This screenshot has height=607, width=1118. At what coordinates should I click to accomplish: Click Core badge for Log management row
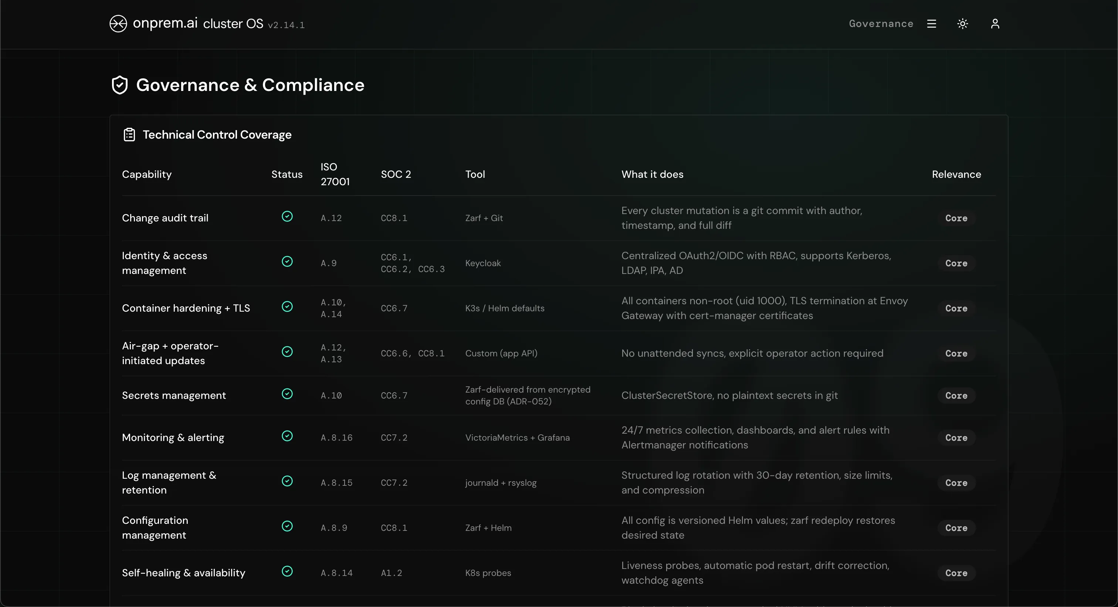[956, 483]
